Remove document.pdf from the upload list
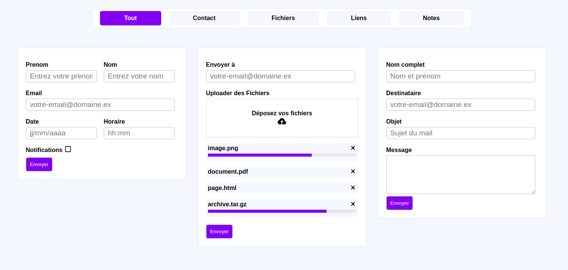The width and height of the screenshot is (568, 270). click(353, 171)
